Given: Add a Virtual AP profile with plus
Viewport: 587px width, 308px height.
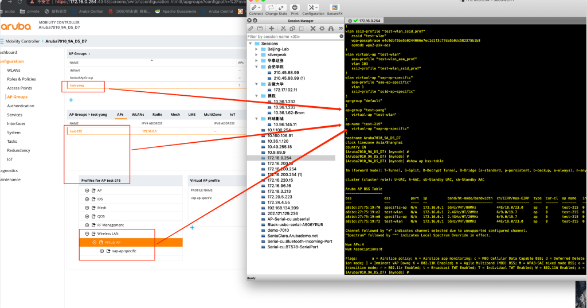Looking at the screenshot, I should pos(192,228).
